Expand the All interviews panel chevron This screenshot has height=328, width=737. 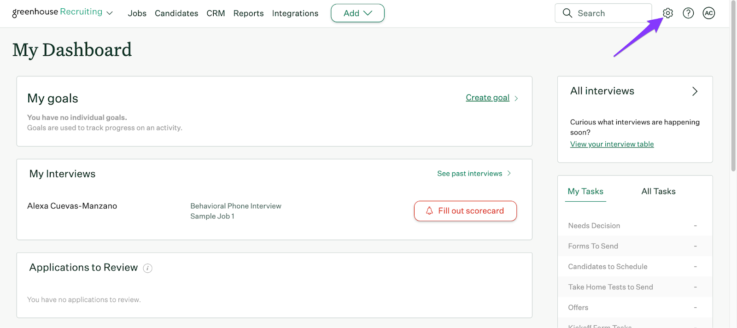(695, 91)
